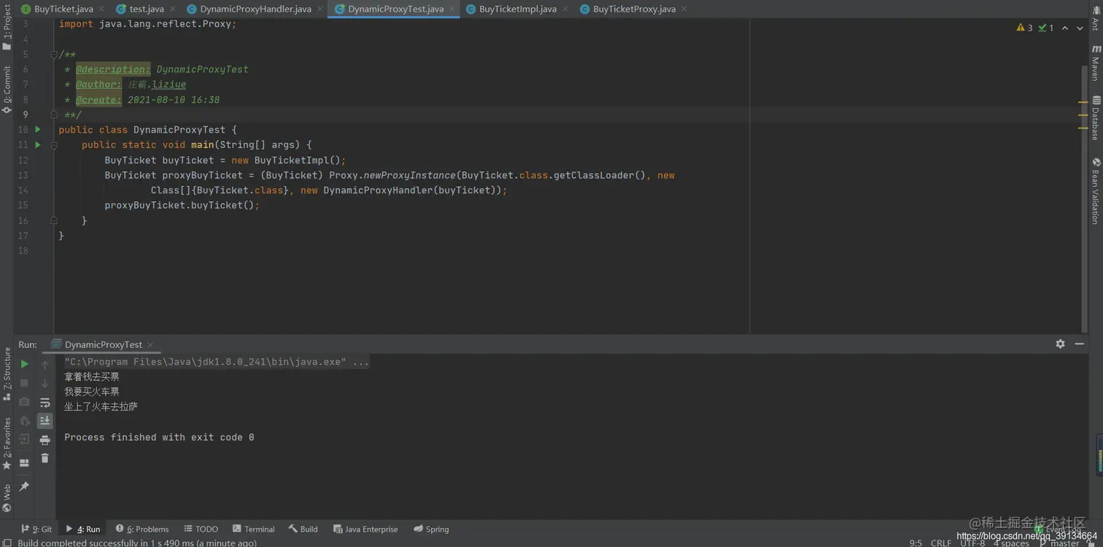Open the Java Enterprise tool window
The height and width of the screenshot is (547, 1103).
coord(365,529)
